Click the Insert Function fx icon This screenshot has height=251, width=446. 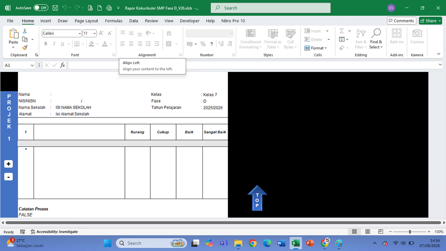point(62,65)
